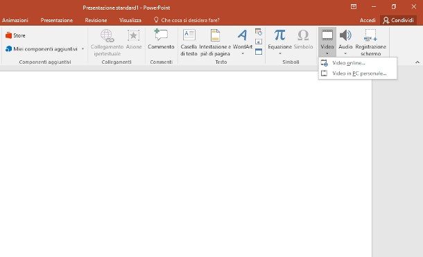Click the Audio speaker icon
Screen dimensions: 423x257
coord(345,35)
